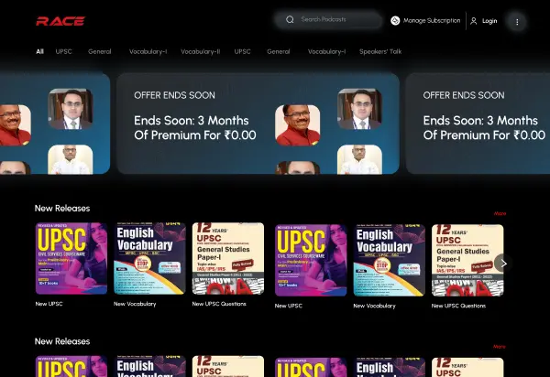Click More link for first New Releases
The width and height of the screenshot is (550, 377).
click(x=500, y=213)
